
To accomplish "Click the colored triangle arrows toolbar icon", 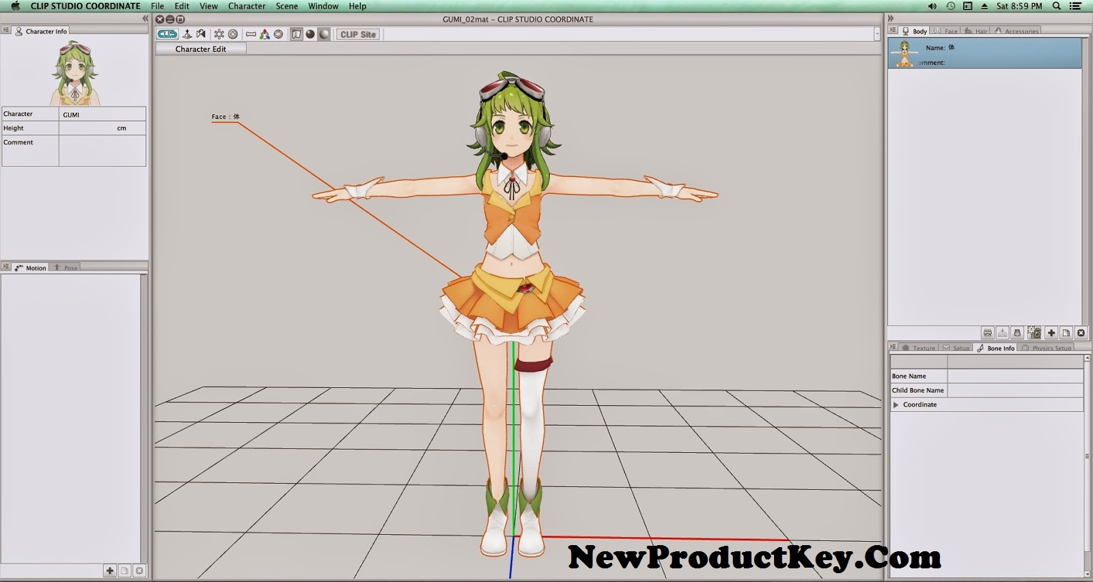I will [265, 34].
